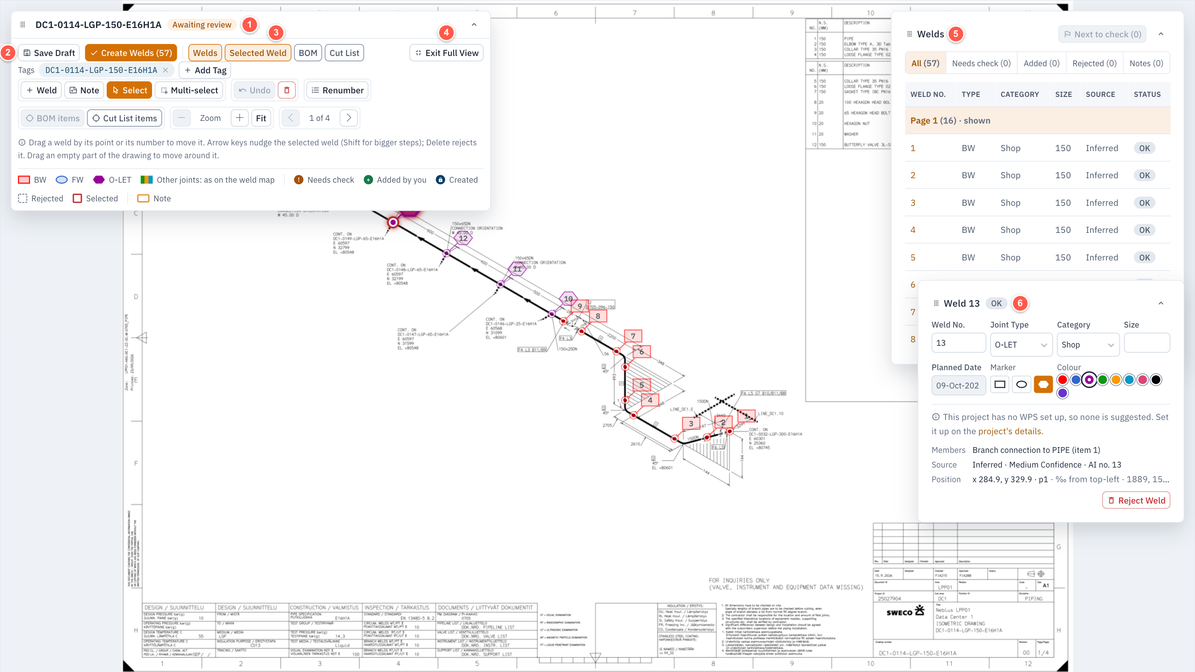The image size is (1195, 672).
Task: Open the Joint Type dropdown
Action: 1021,344
